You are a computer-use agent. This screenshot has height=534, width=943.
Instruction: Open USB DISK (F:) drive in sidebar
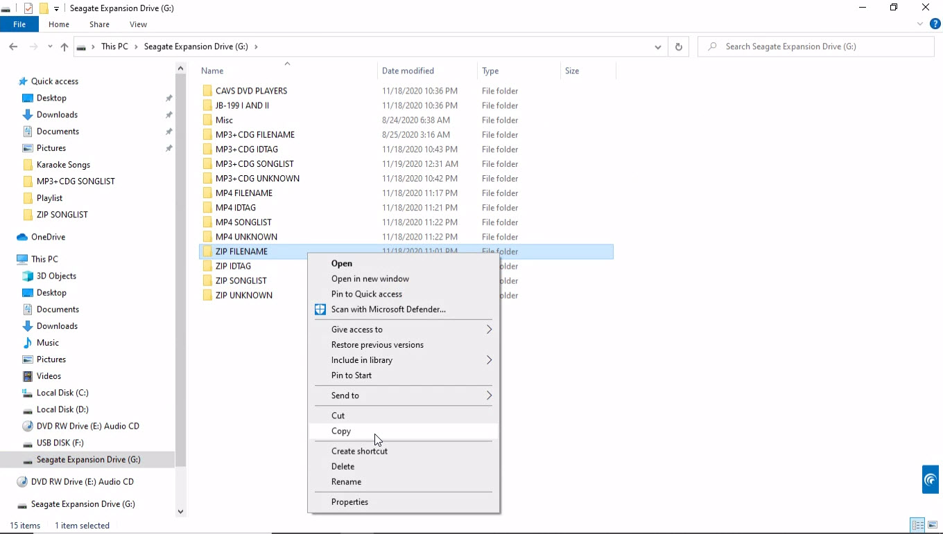click(x=60, y=443)
